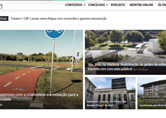
Task: Open the Montra Online section
Action: [141, 5]
